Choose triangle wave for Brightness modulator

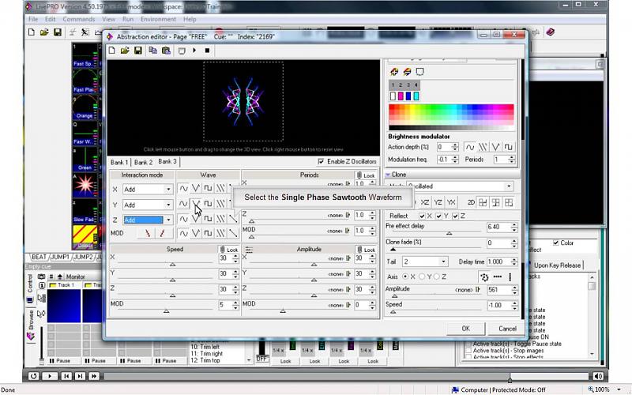(x=496, y=147)
